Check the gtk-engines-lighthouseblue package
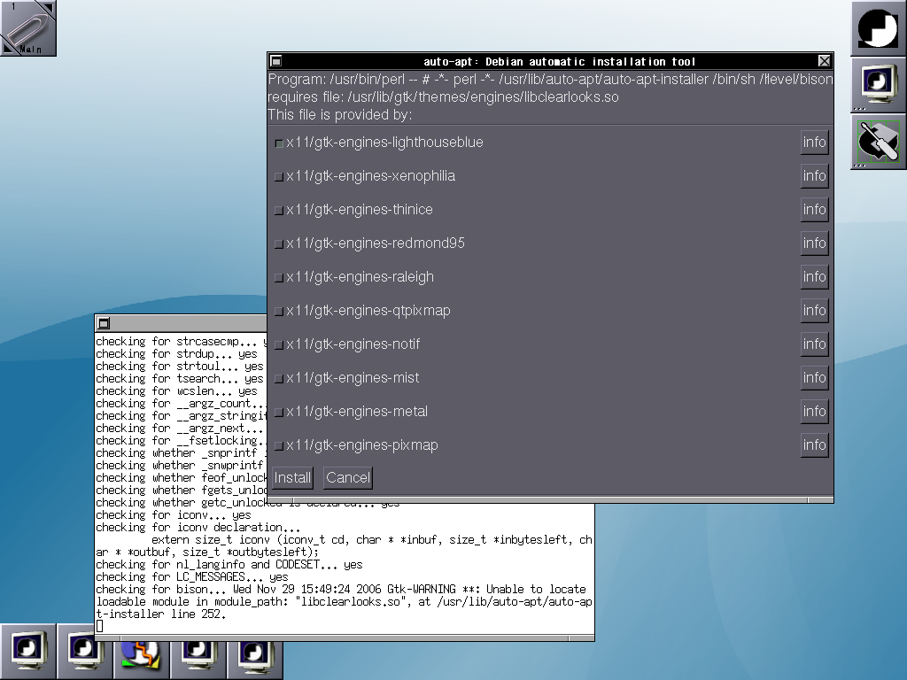Screen dimensions: 907x680 279,143
